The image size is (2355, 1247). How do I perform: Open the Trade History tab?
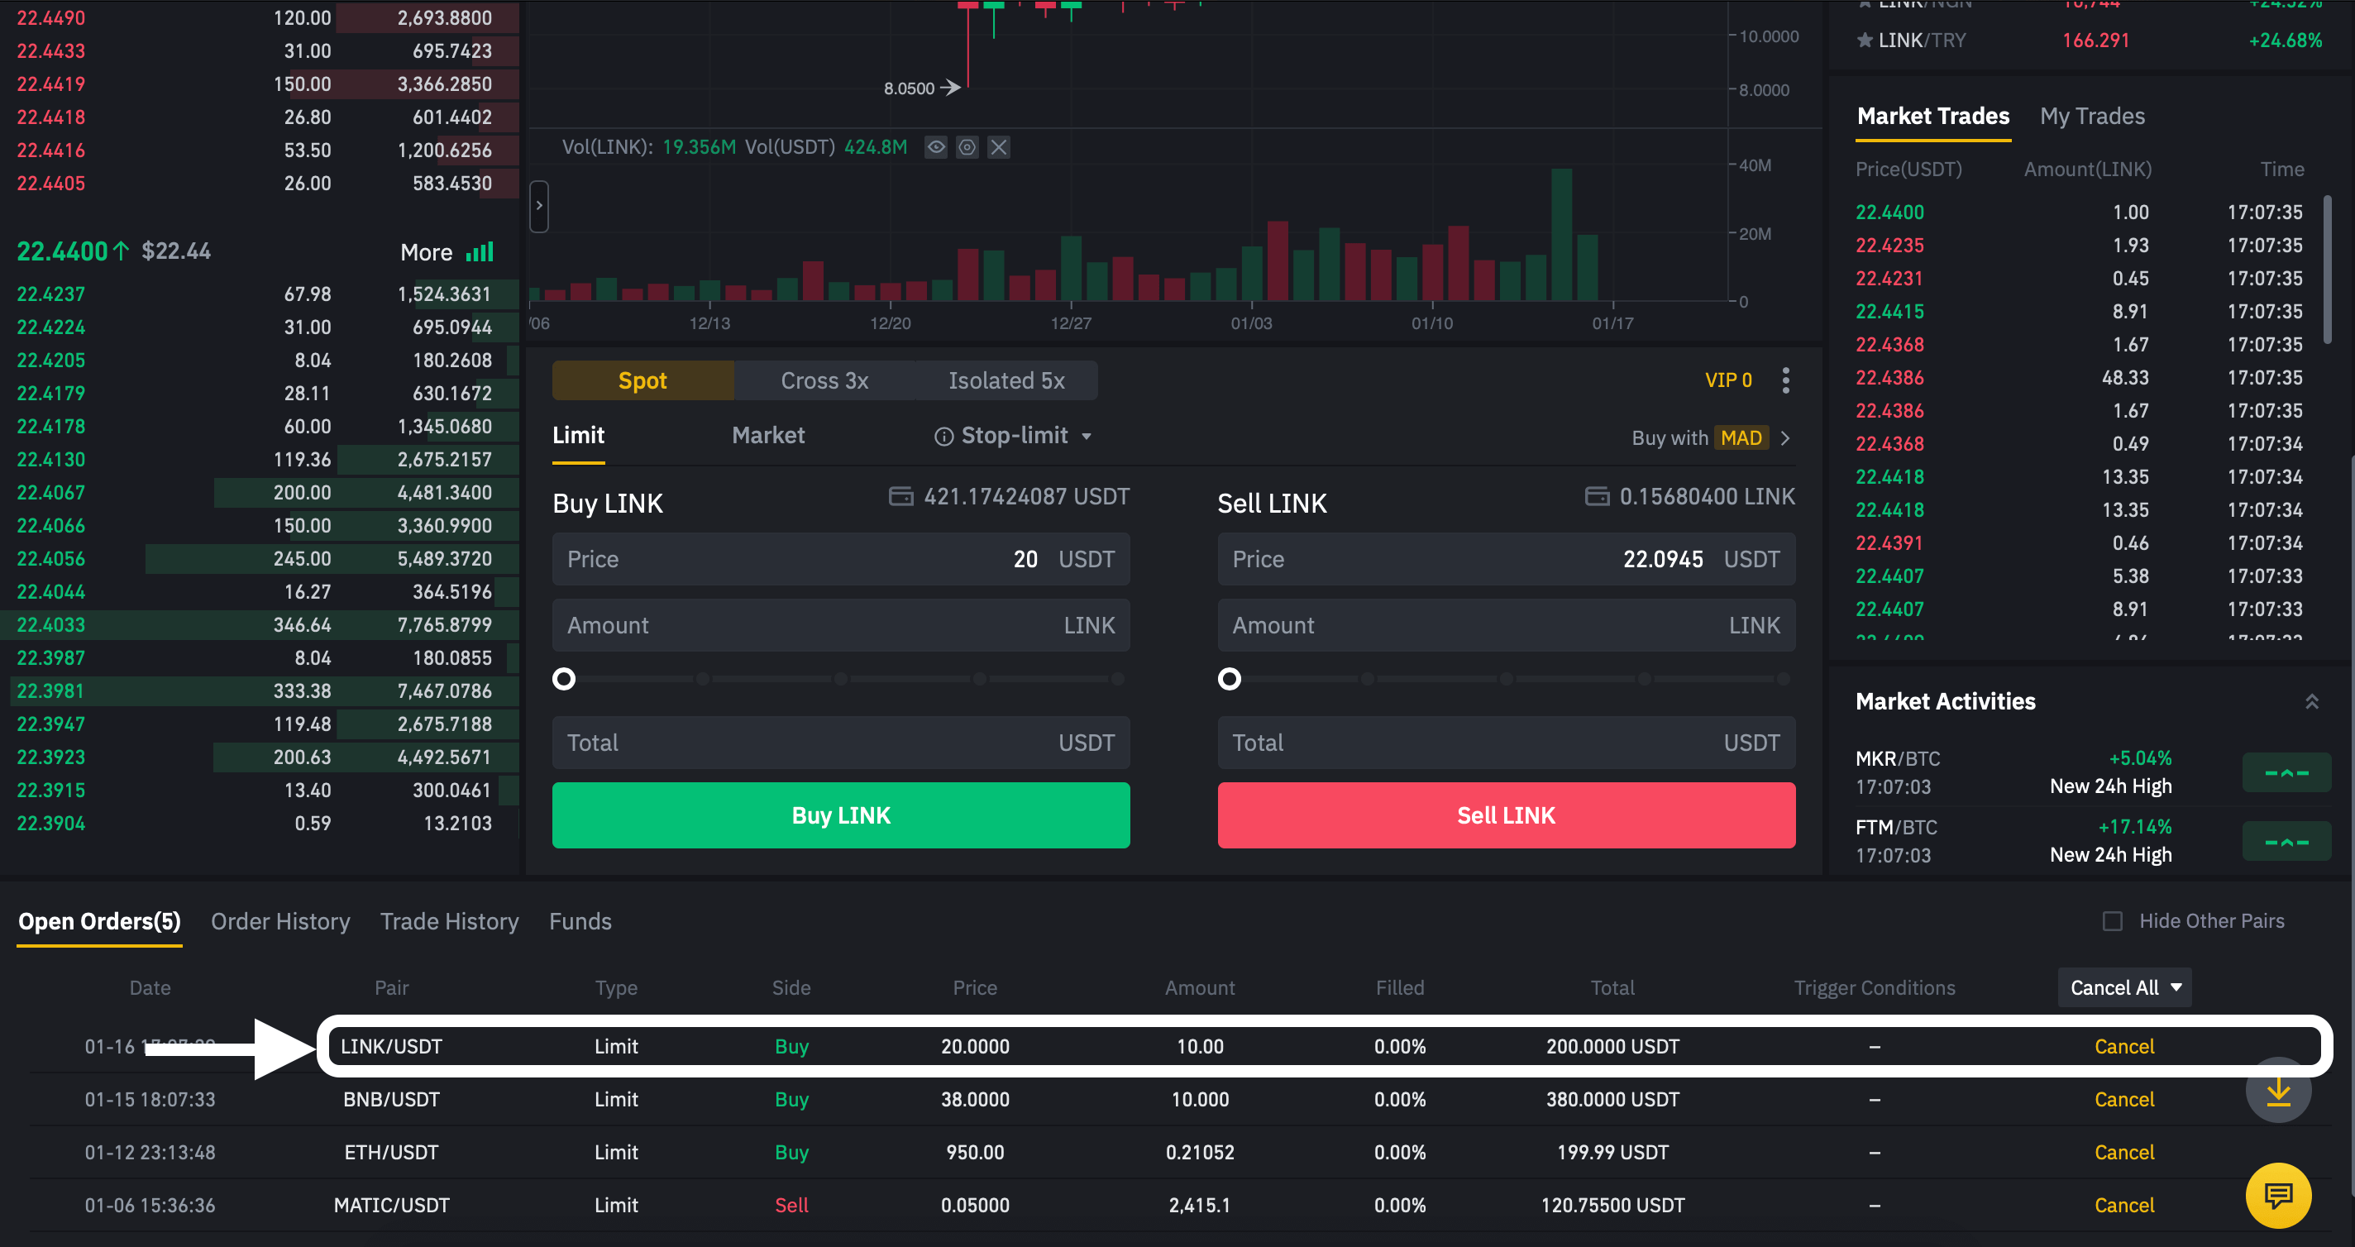[x=450, y=921]
